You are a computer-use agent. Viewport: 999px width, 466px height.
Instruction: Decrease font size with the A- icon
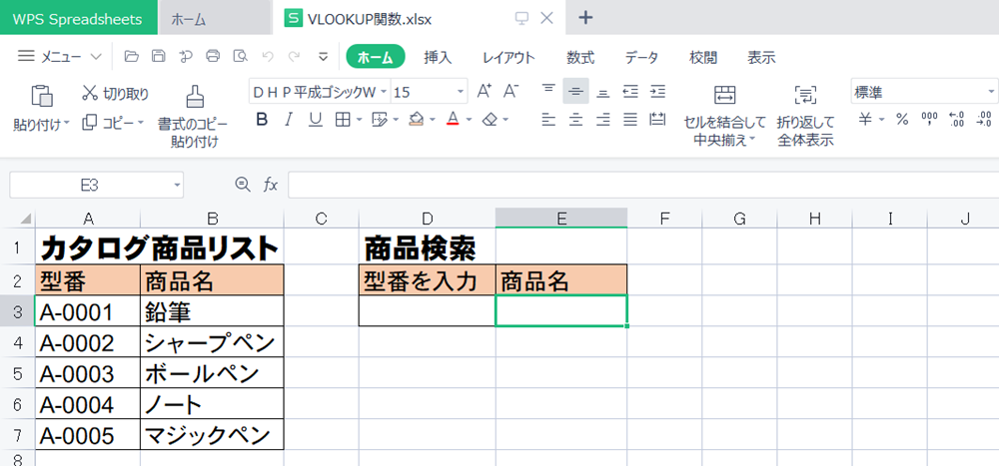click(x=511, y=91)
